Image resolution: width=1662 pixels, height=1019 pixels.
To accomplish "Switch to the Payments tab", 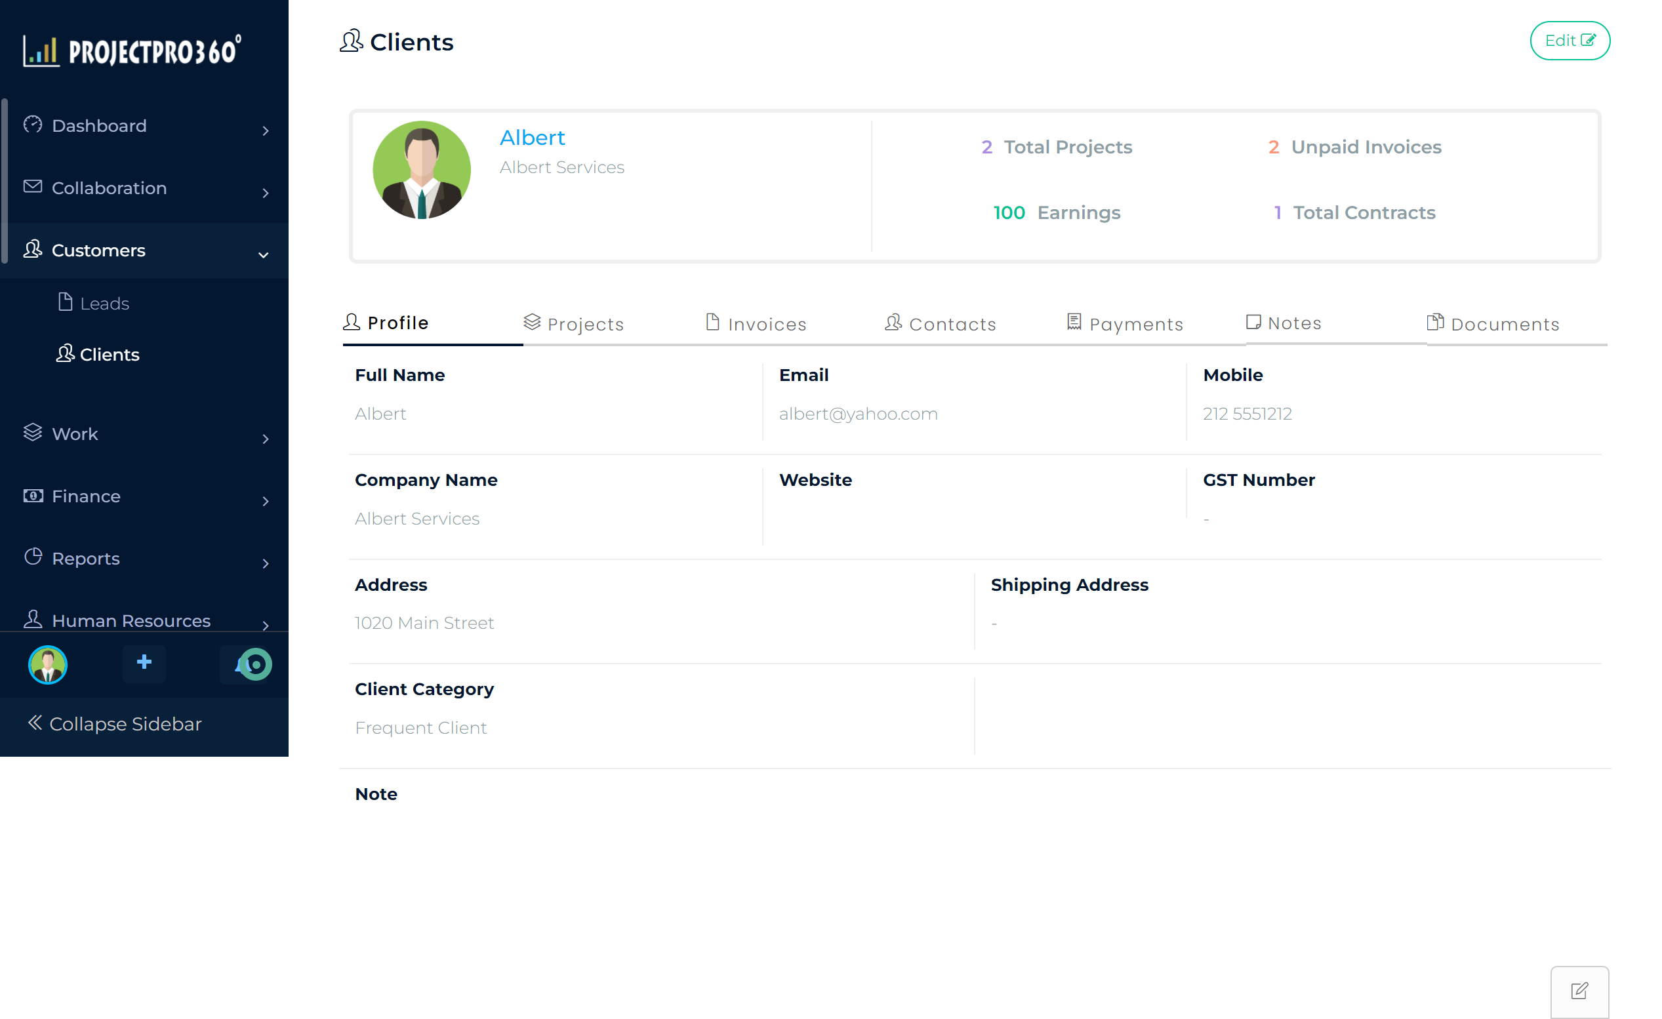I will pos(1125,324).
